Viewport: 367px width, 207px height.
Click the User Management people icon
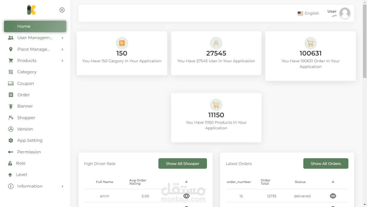(11, 38)
